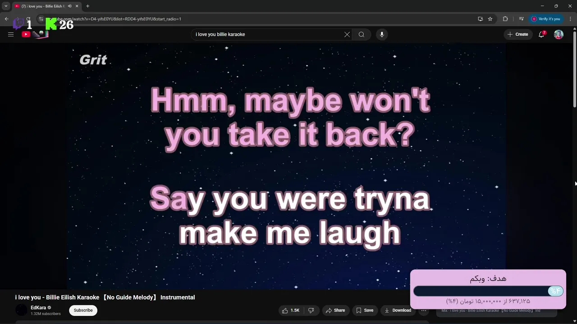Share this karaoke video
Screen dimensions: 577x324
pos(335,310)
